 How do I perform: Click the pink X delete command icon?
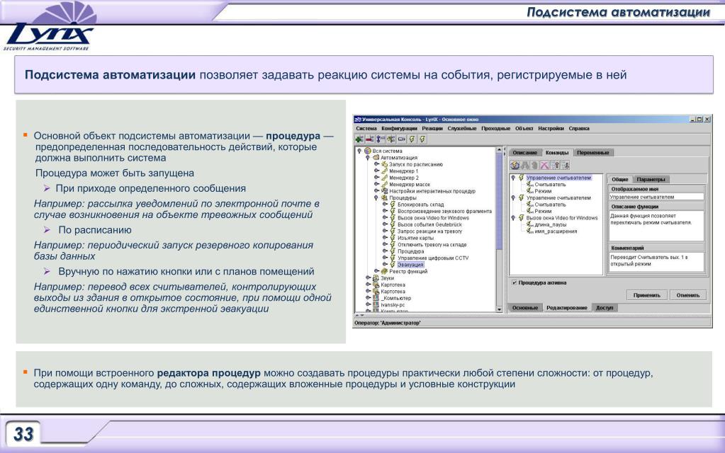tap(545, 165)
